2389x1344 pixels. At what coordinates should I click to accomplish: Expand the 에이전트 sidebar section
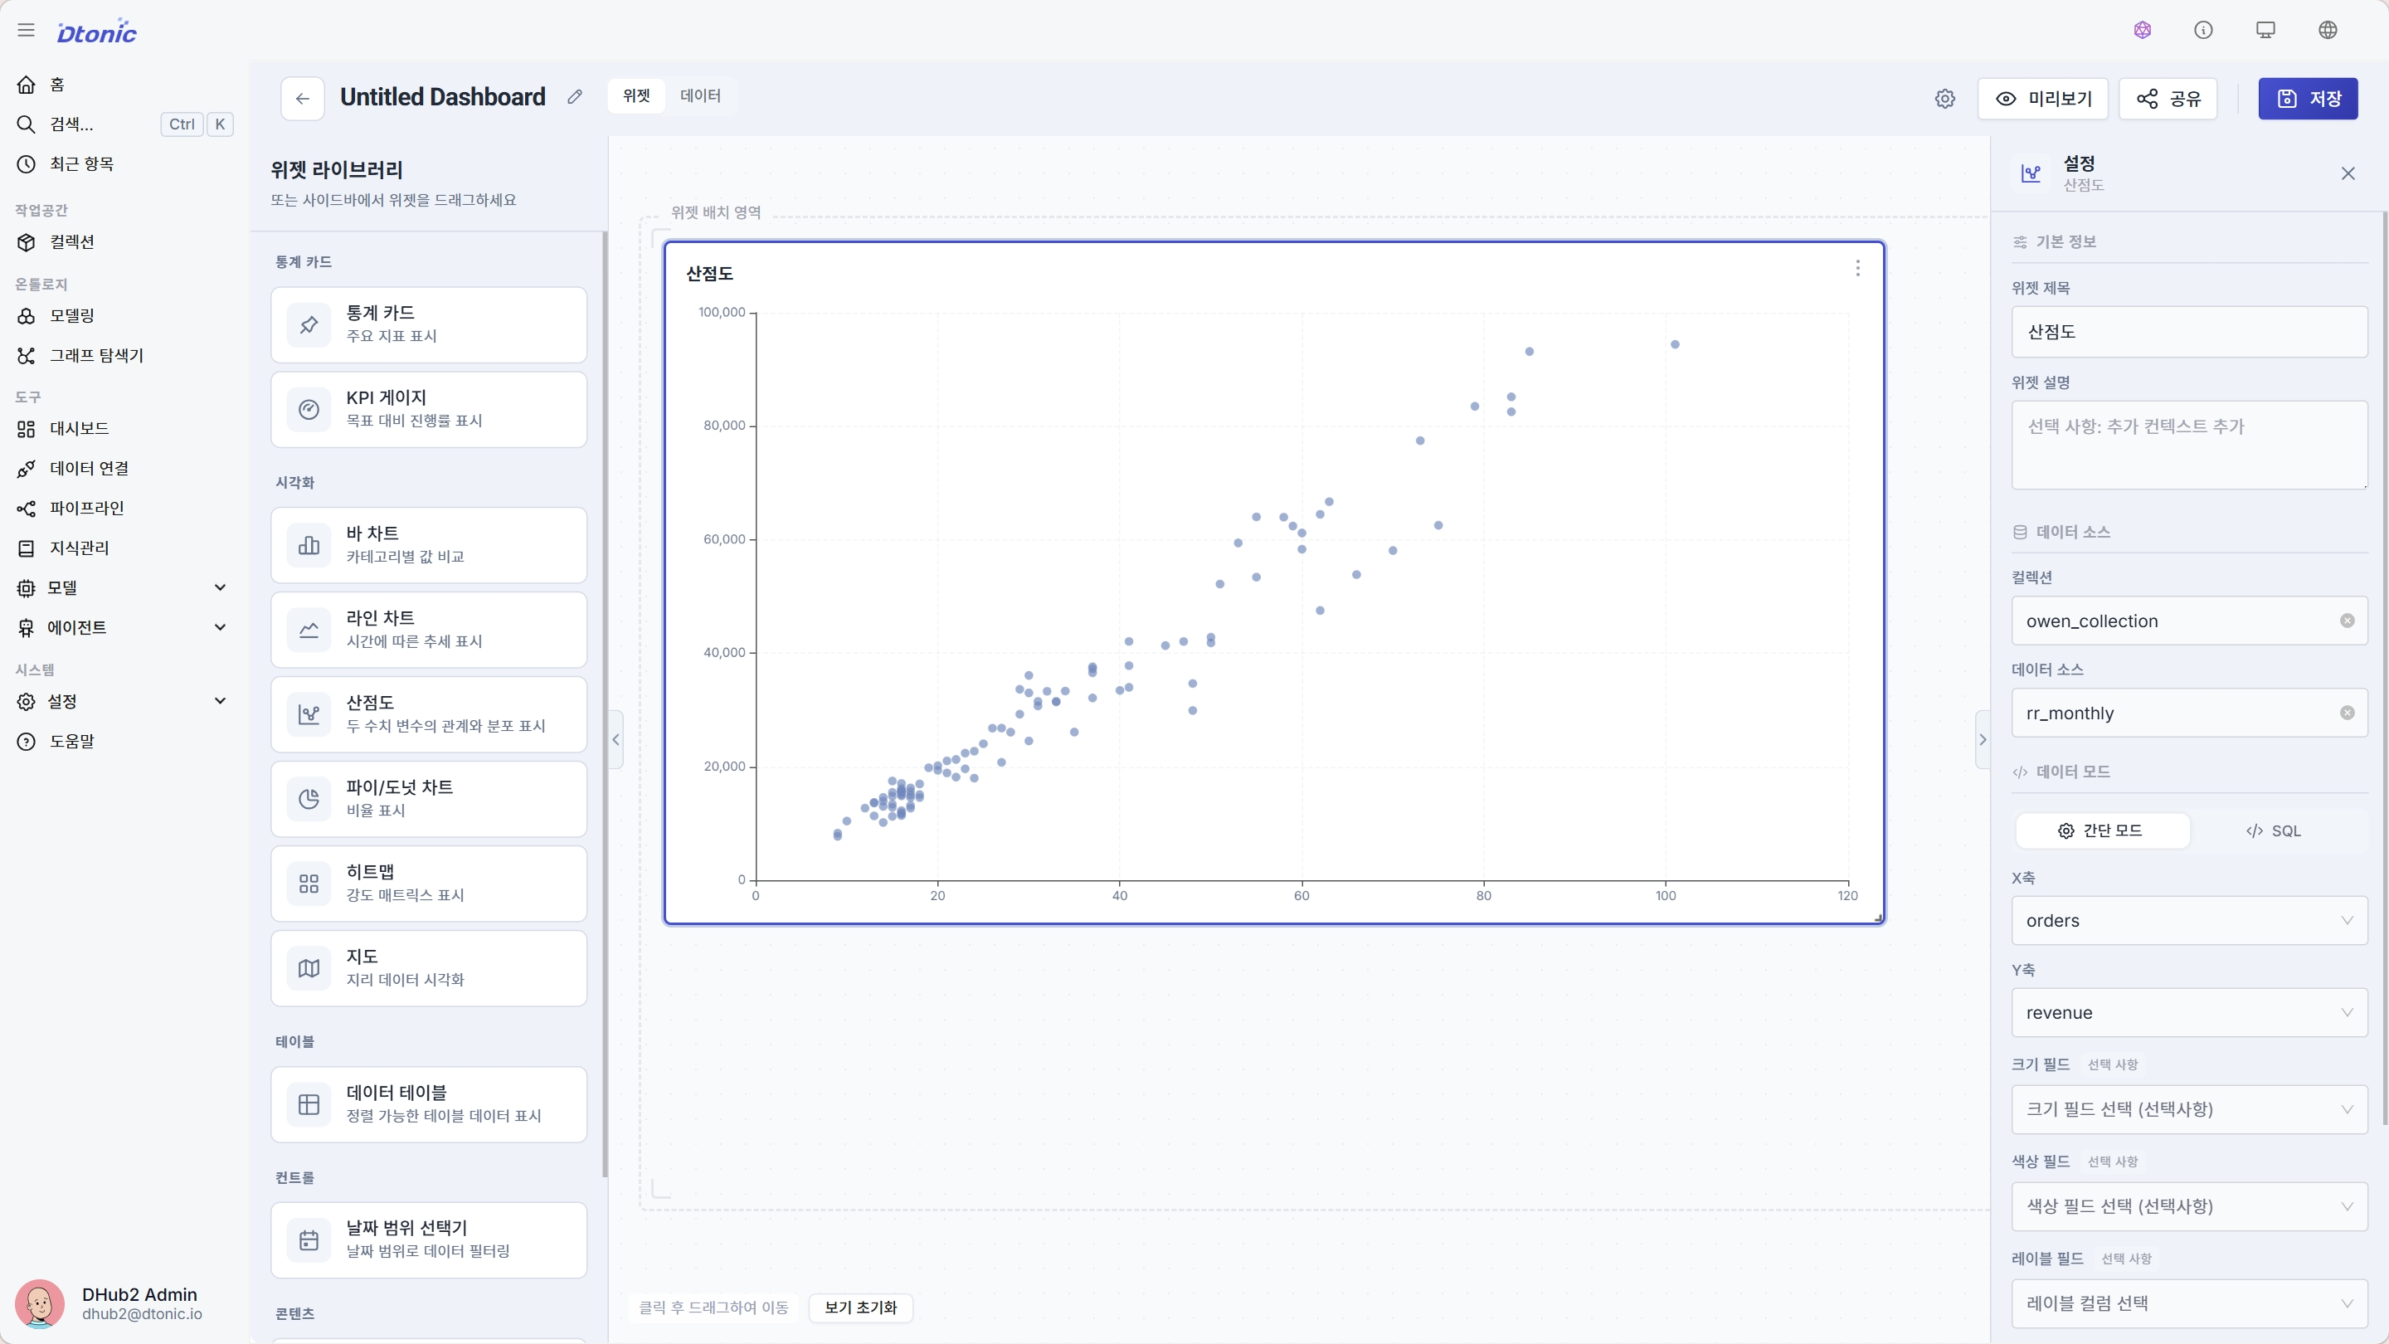(124, 628)
